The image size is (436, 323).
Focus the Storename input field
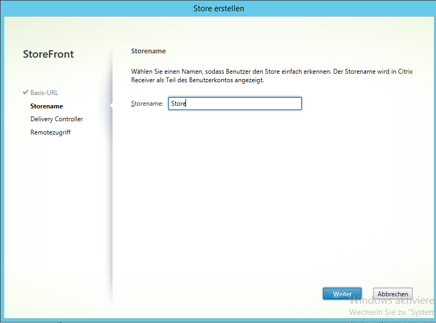(235, 104)
